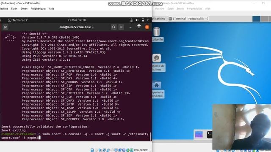This screenshot has width=271, height=152.
Task: Minimize the right Oracle VM VirtualBox window
Action: 254,3
